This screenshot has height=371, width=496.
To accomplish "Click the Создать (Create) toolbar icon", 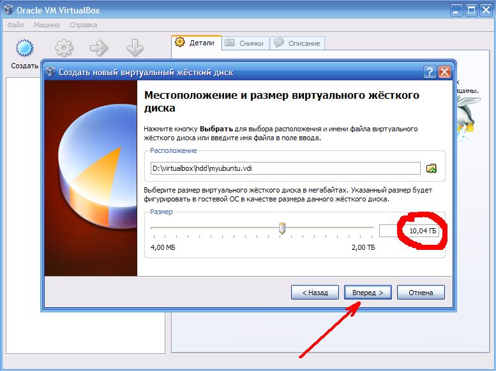I will click(x=24, y=48).
